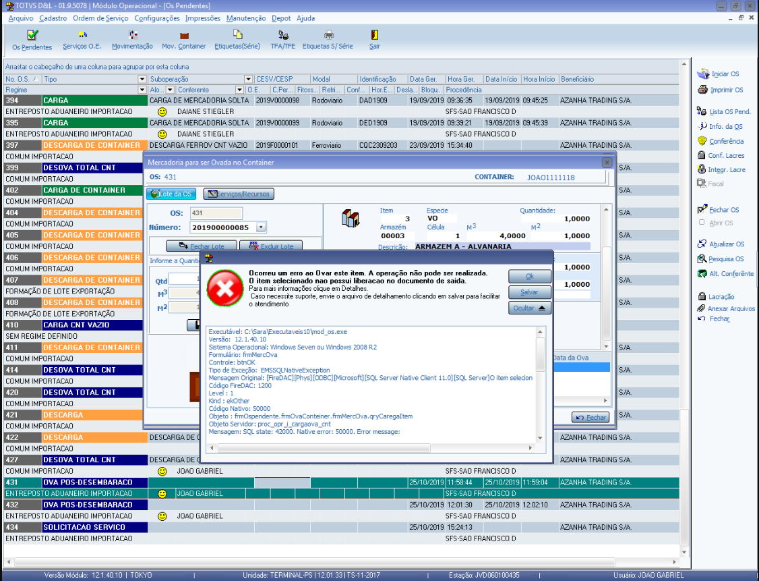The height and width of the screenshot is (581, 759).
Task: Open the Ajuda menu
Action: pyautogui.click(x=305, y=18)
